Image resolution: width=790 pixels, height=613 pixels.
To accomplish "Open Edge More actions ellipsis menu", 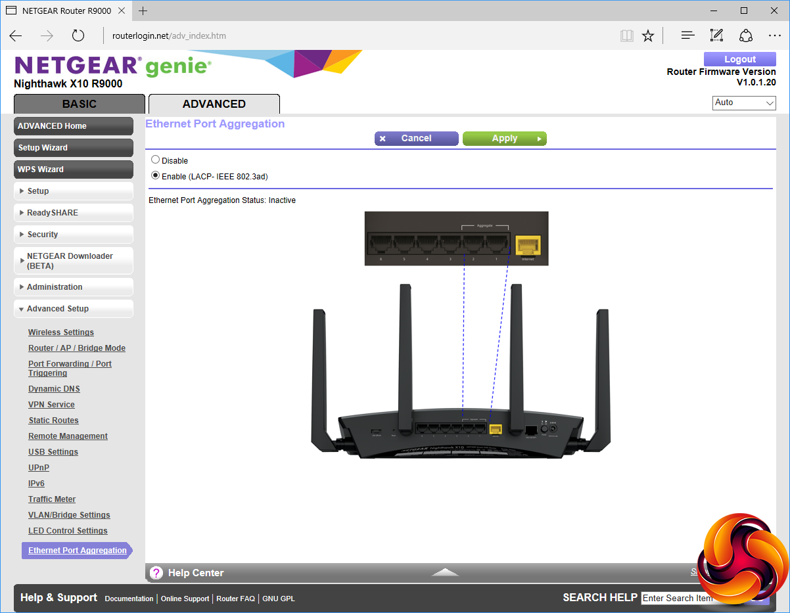I will coord(774,35).
